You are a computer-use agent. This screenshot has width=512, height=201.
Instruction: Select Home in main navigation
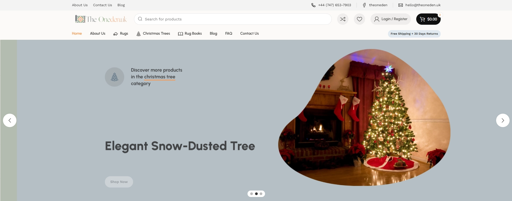(77, 33)
